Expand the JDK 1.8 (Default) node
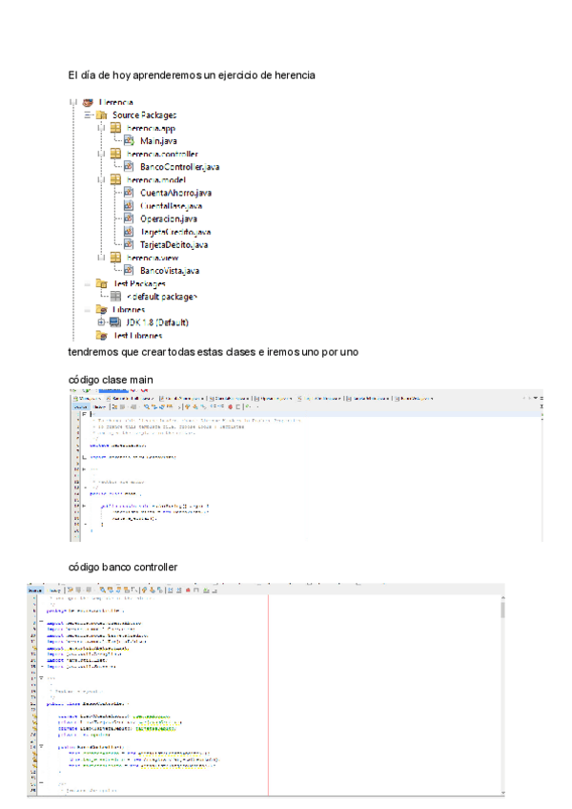This screenshot has height=809, width=572. pyautogui.click(x=100, y=322)
